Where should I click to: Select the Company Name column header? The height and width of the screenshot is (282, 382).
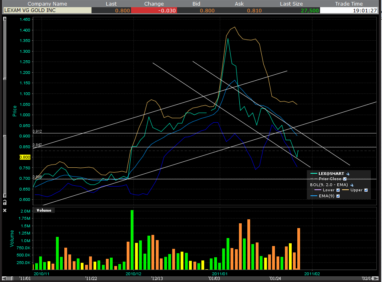click(47, 4)
